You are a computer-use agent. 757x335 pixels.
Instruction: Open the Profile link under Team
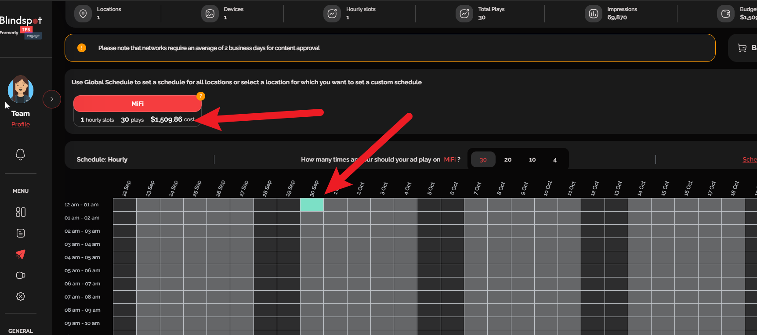[x=21, y=124]
